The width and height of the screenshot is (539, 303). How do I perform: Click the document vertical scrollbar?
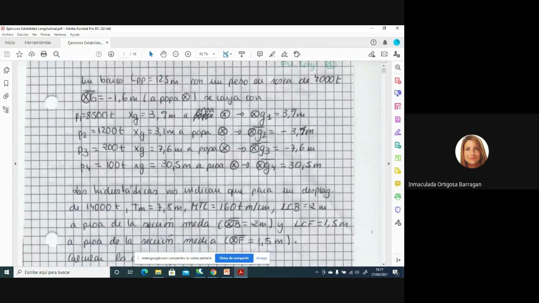coord(383,164)
